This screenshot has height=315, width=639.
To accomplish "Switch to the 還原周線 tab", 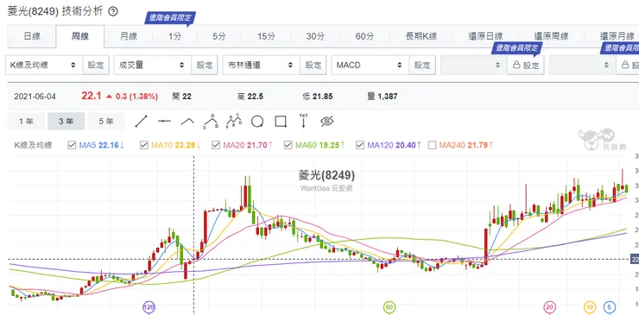I will (551, 36).
